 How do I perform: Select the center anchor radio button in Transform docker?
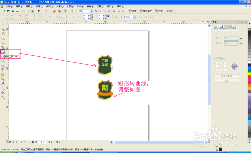coord(221,66)
